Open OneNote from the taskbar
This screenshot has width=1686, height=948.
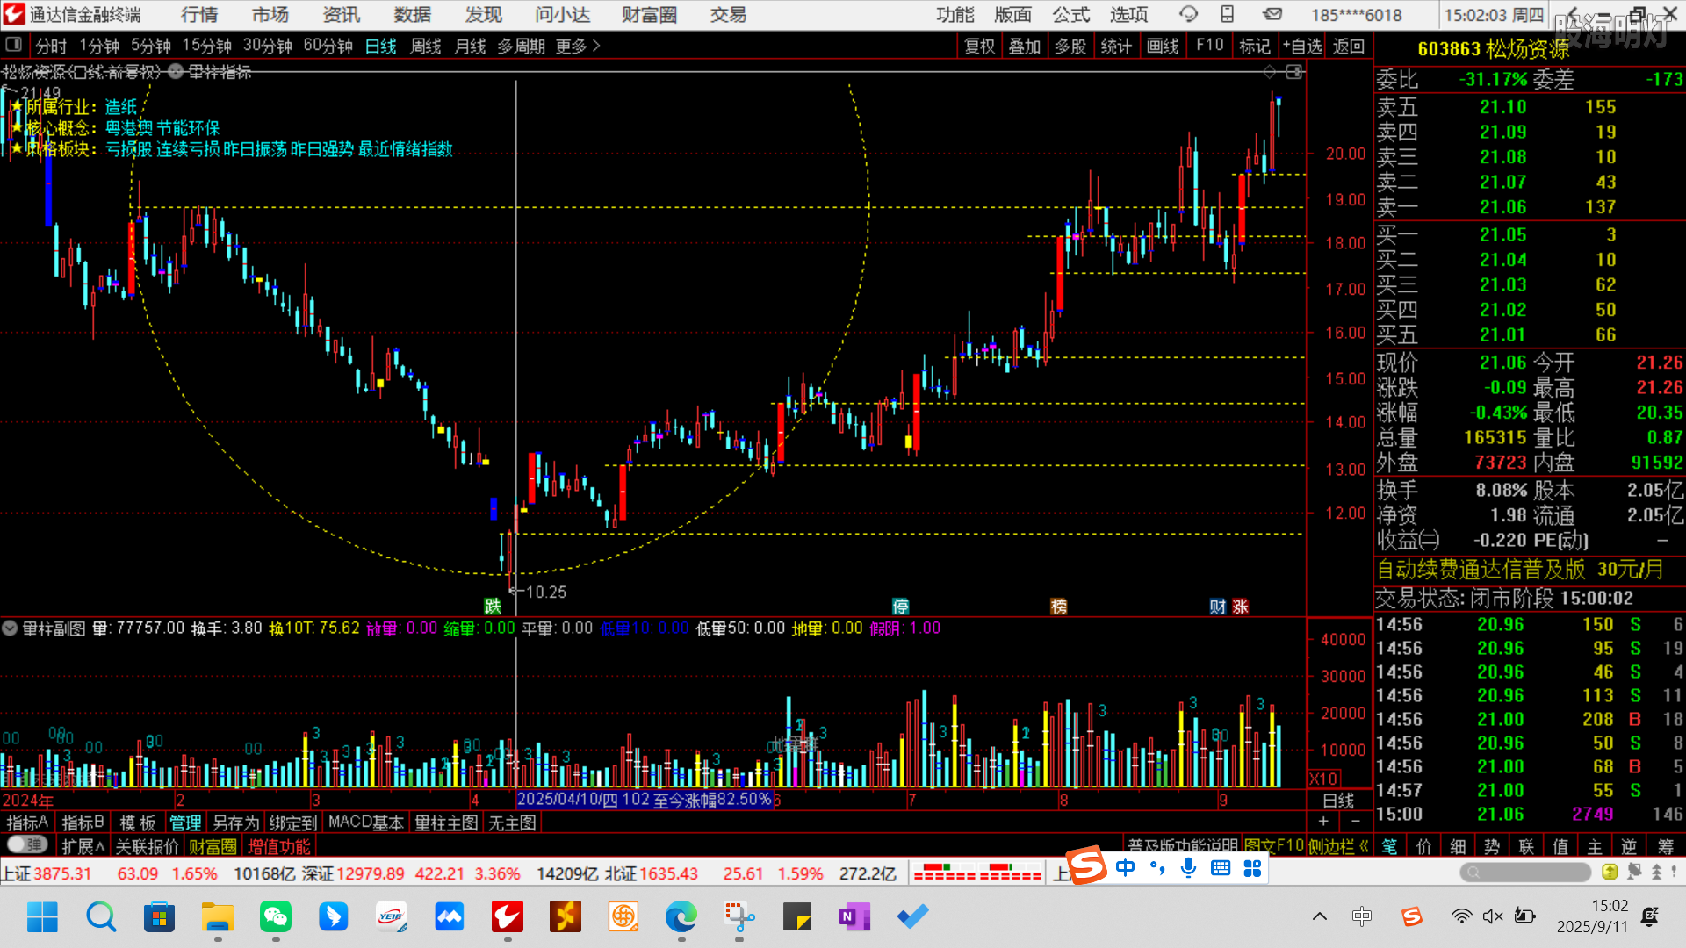point(854,916)
